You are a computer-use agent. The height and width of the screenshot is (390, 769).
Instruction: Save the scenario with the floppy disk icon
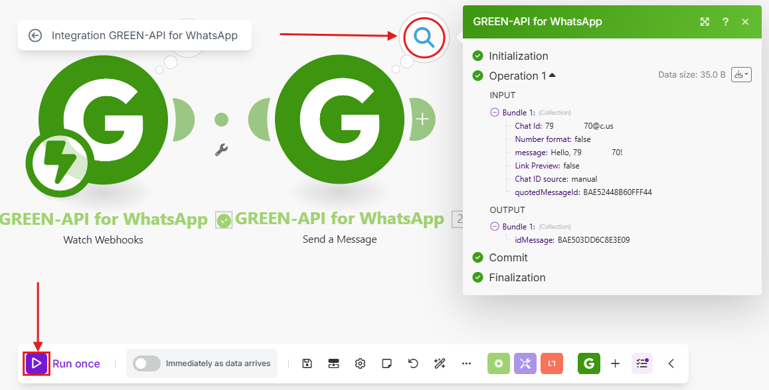click(307, 363)
